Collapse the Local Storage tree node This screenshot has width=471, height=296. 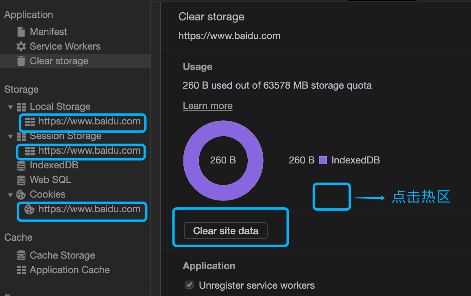11,107
